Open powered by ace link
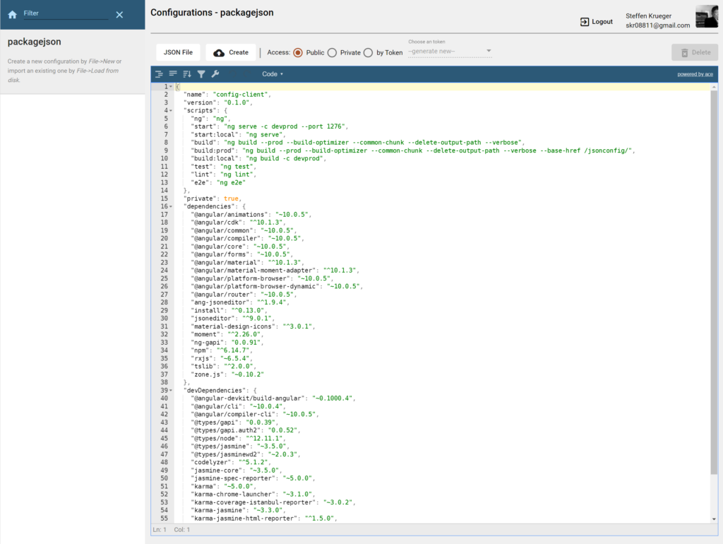 (695, 74)
